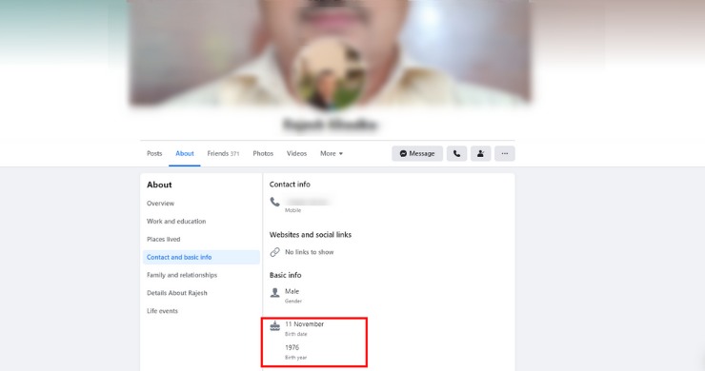Open the Videos tab
The width and height of the screenshot is (705, 371).
pyautogui.click(x=296, y=153)
